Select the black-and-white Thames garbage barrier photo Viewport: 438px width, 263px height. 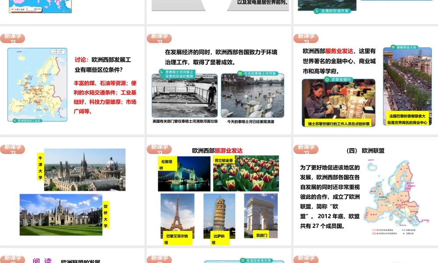[185, 96]
